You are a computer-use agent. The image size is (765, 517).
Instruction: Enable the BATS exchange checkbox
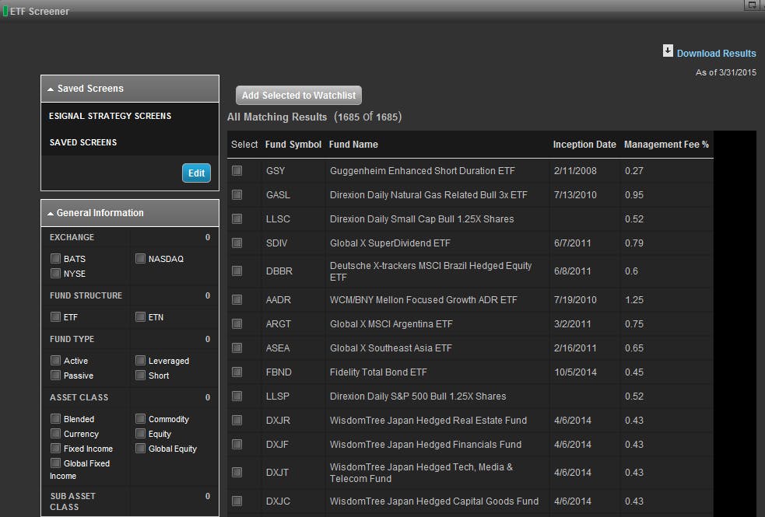coord(55,259)
